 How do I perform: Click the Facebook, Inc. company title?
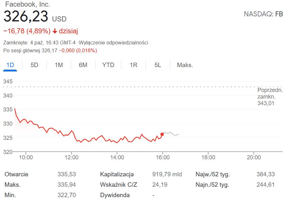[x=28, y=5]
